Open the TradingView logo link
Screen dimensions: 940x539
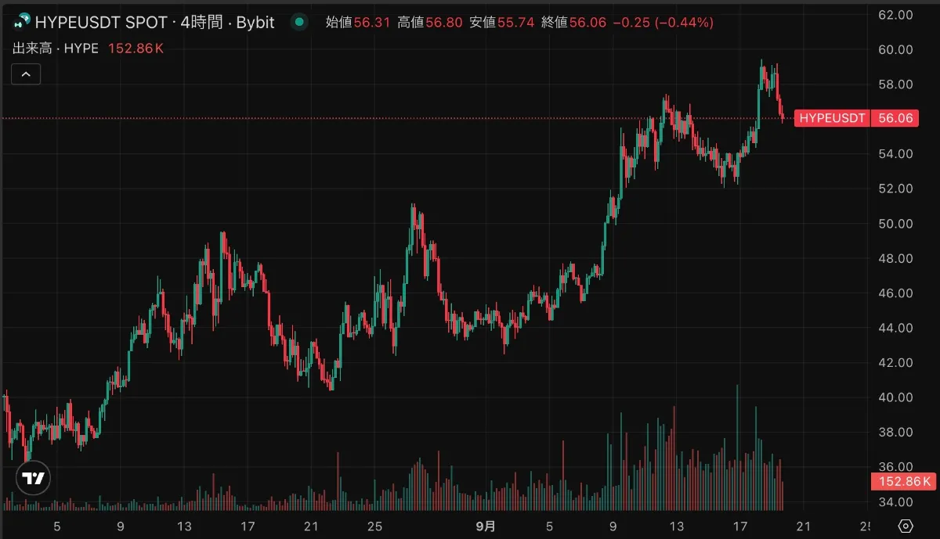coord(32,478)
